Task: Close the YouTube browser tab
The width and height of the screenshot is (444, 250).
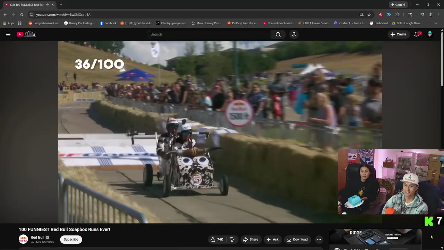Action: [x=53, y=5]
